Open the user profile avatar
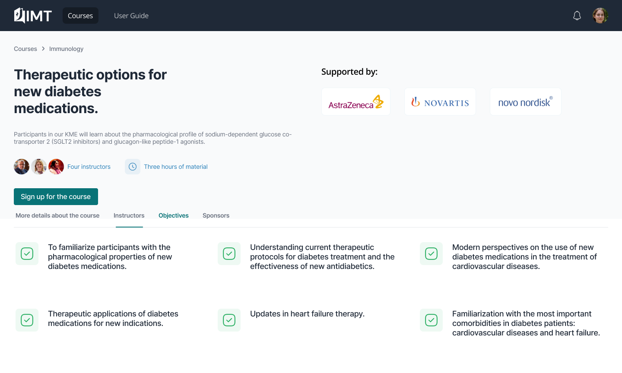 [600, 16]
